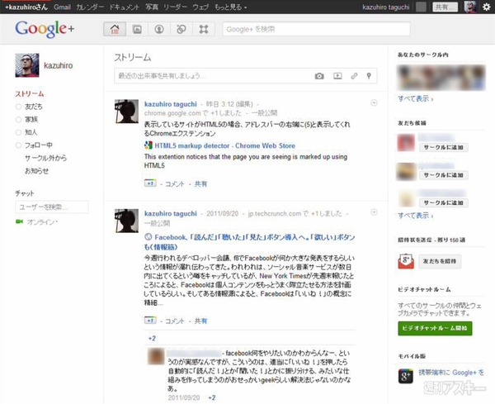Screen dimensions: 495x404
Task: Add a video using the video icon
Action: pos(337,76)
